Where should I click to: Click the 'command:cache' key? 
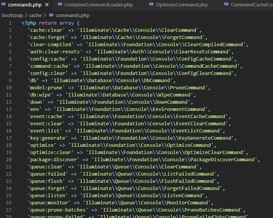(x=49, y=66)
